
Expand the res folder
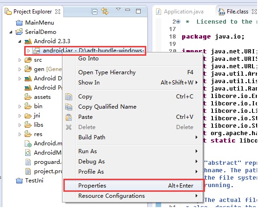(x=20, y=134)
